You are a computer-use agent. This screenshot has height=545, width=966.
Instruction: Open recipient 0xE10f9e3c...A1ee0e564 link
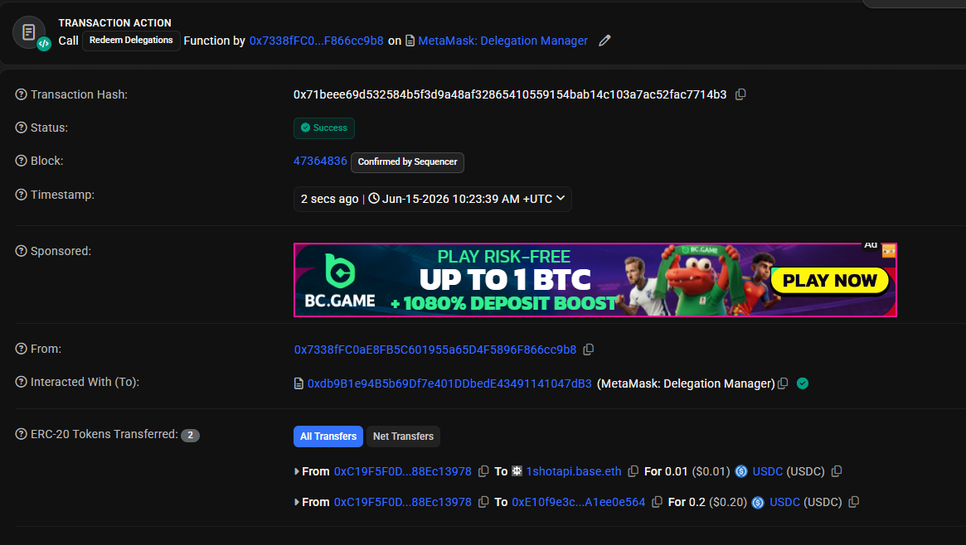(579, 502)
